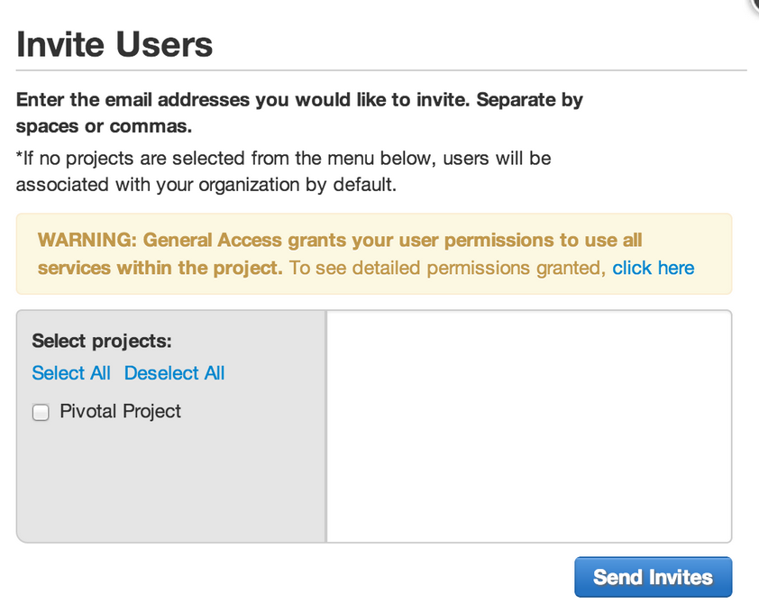The width and height of the screenshot is (759, 613).
Task: Click the Pivotal Project label text
Action: [x=120, y=412]
